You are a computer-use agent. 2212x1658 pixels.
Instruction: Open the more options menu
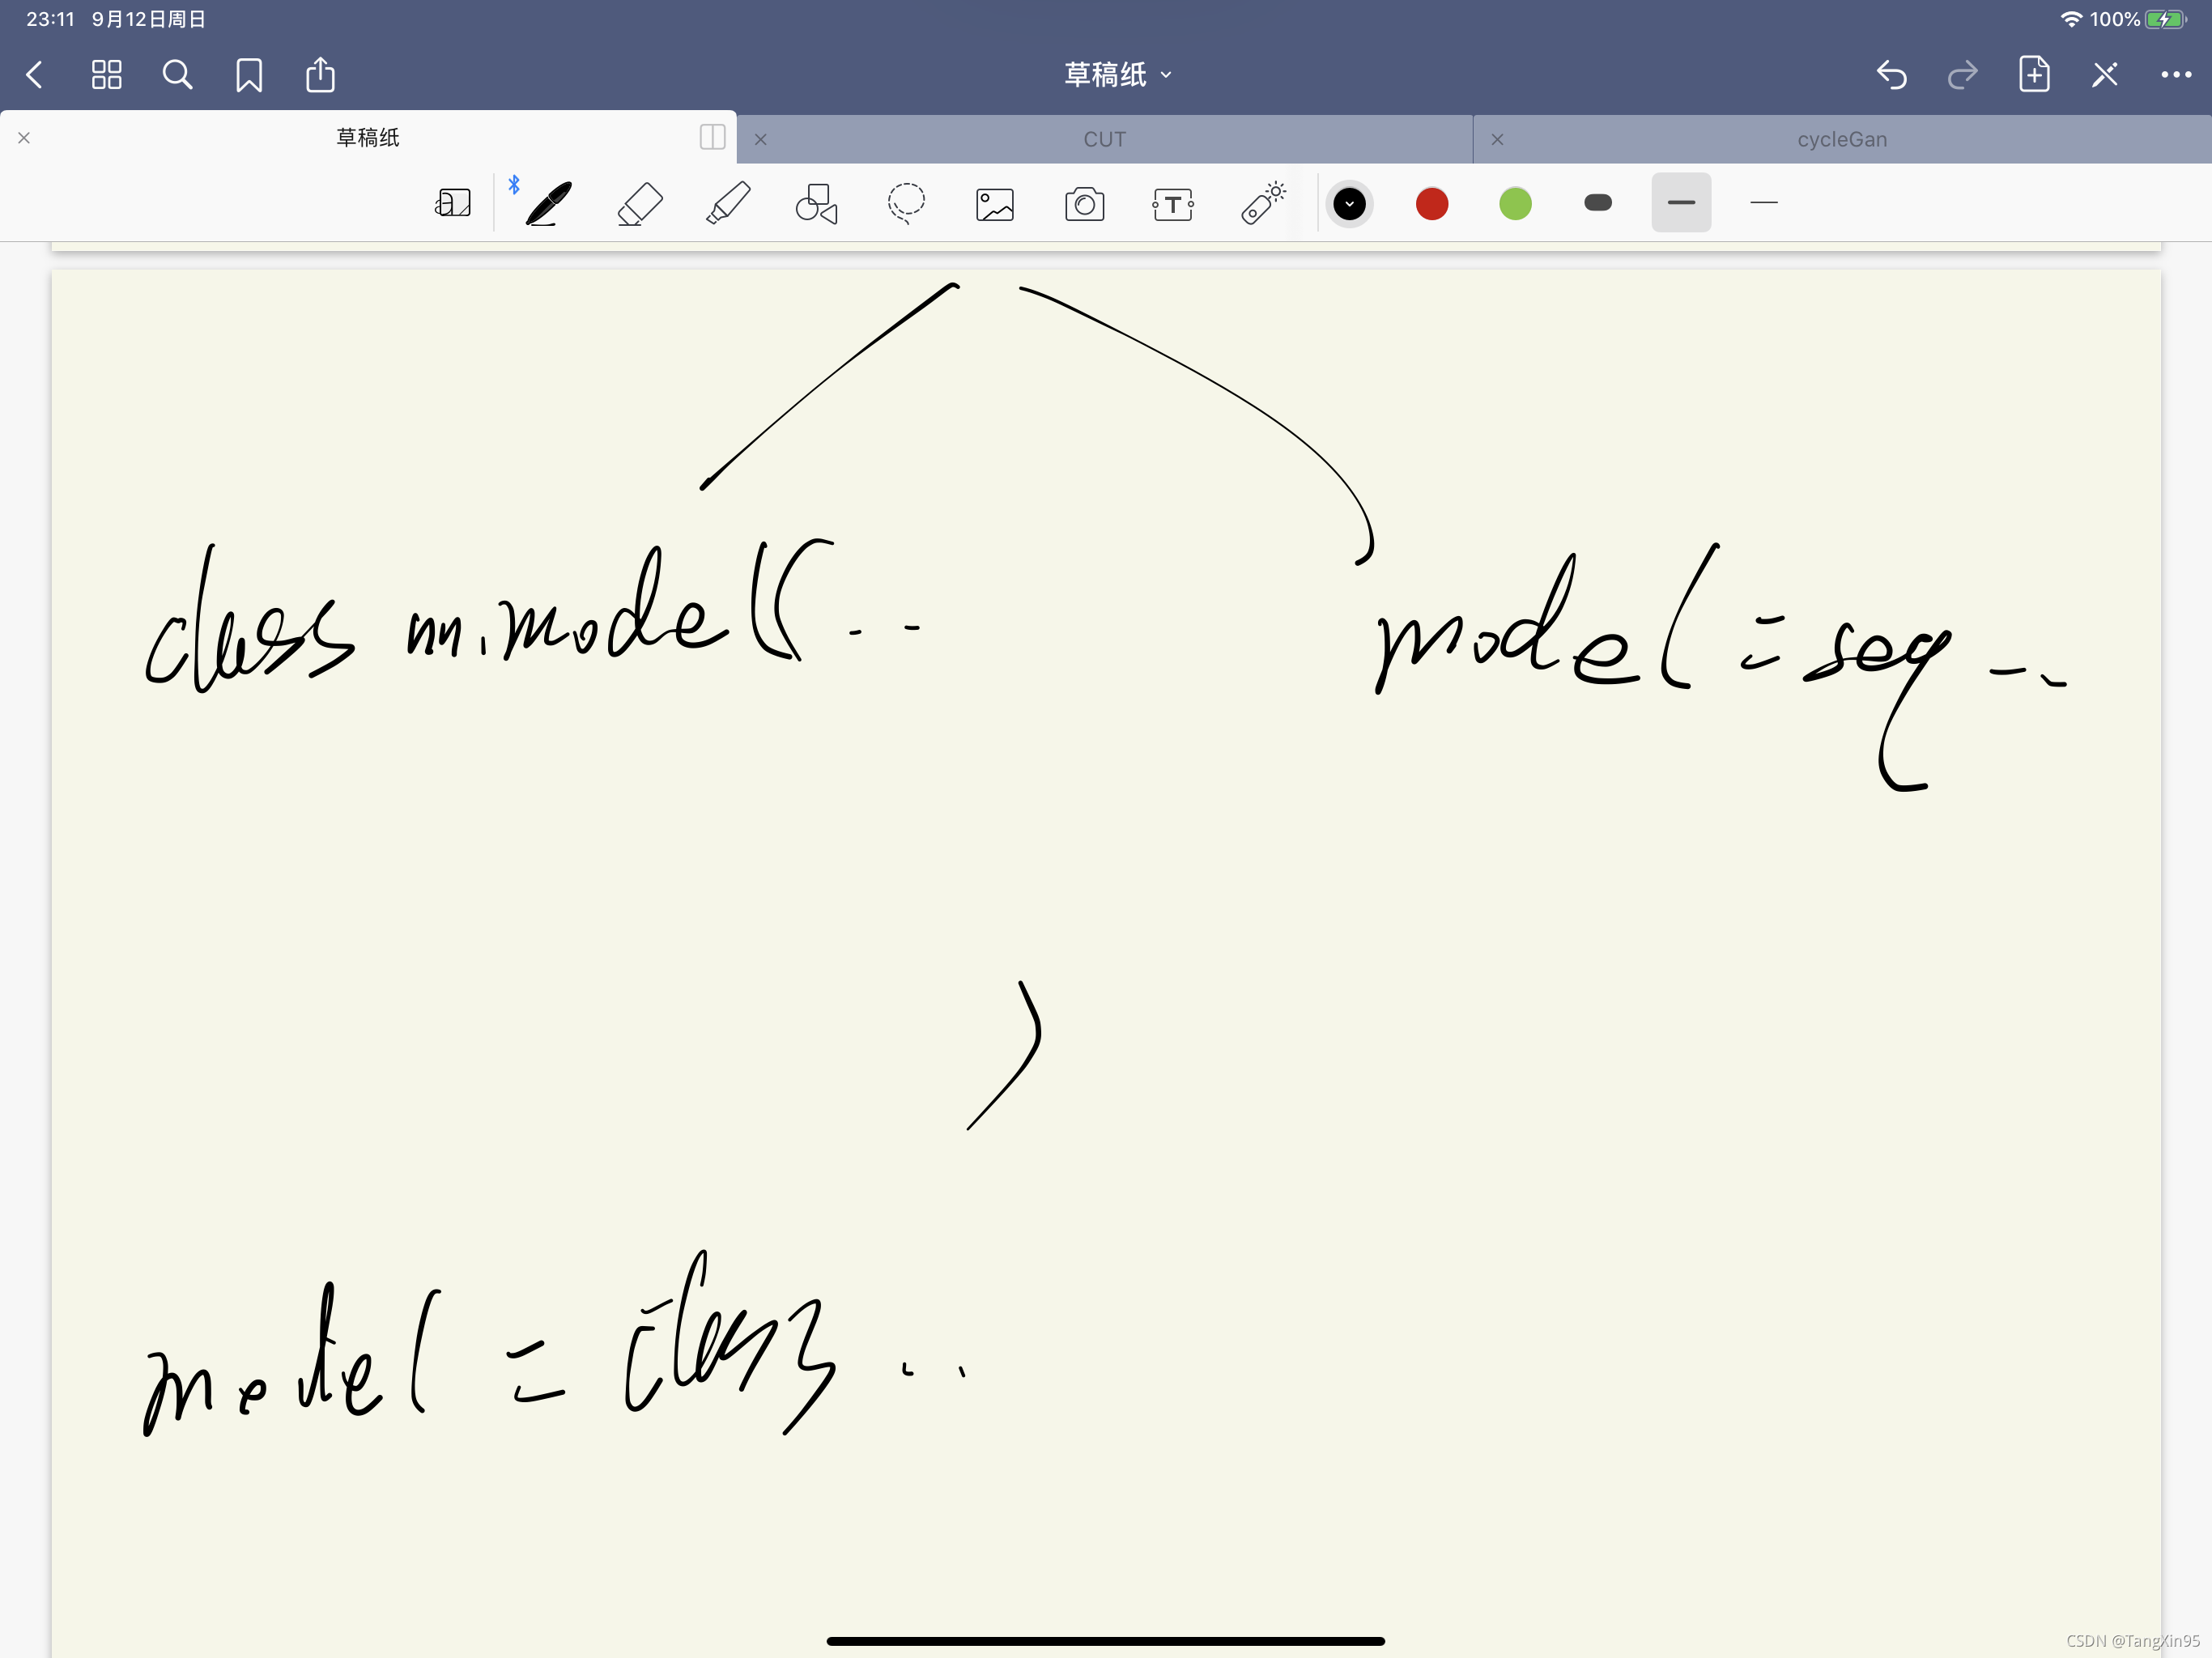click(x=2176, y=75)
